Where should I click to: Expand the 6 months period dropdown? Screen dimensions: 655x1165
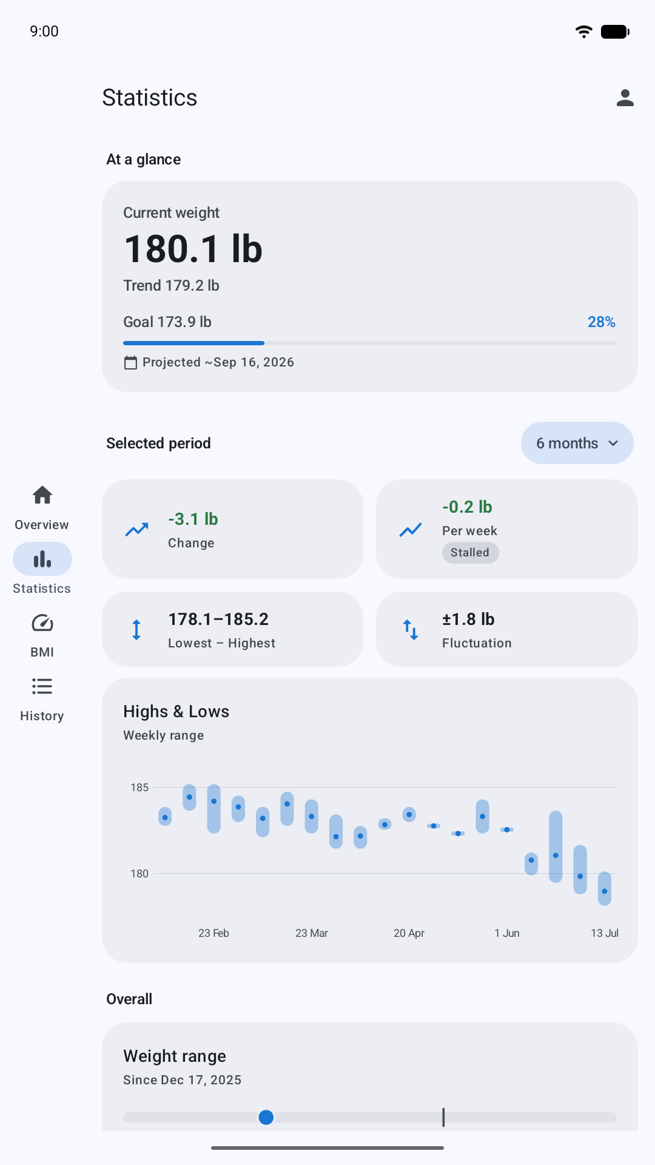pyautogui.click(x=577, y=443)
